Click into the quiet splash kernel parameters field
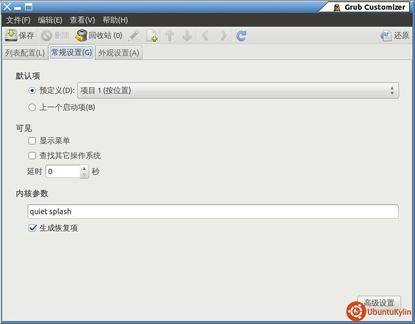Image resolution: width=415 pixels, height=324 pixels. click(213, 211)
